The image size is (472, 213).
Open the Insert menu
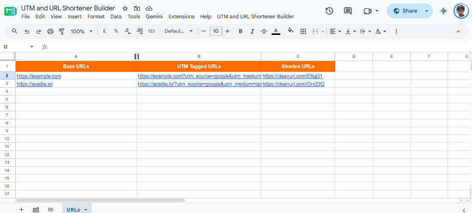coord(75,17)
